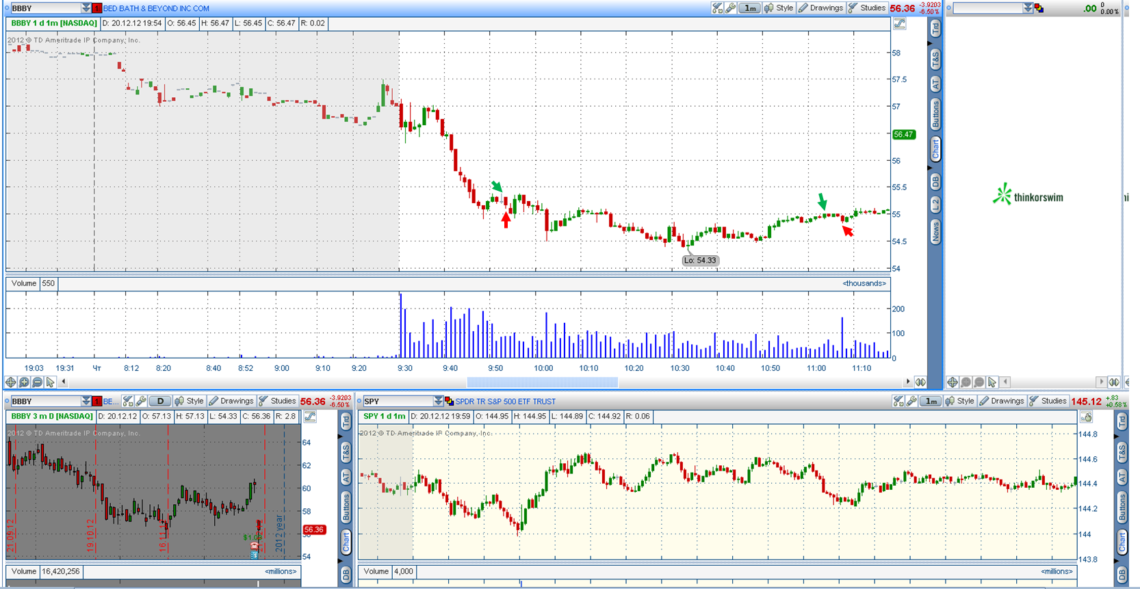Open symbol dropdown in SPY chart
The width and height of the screenshot is (1140, 589).
click(x=438, y=401)
